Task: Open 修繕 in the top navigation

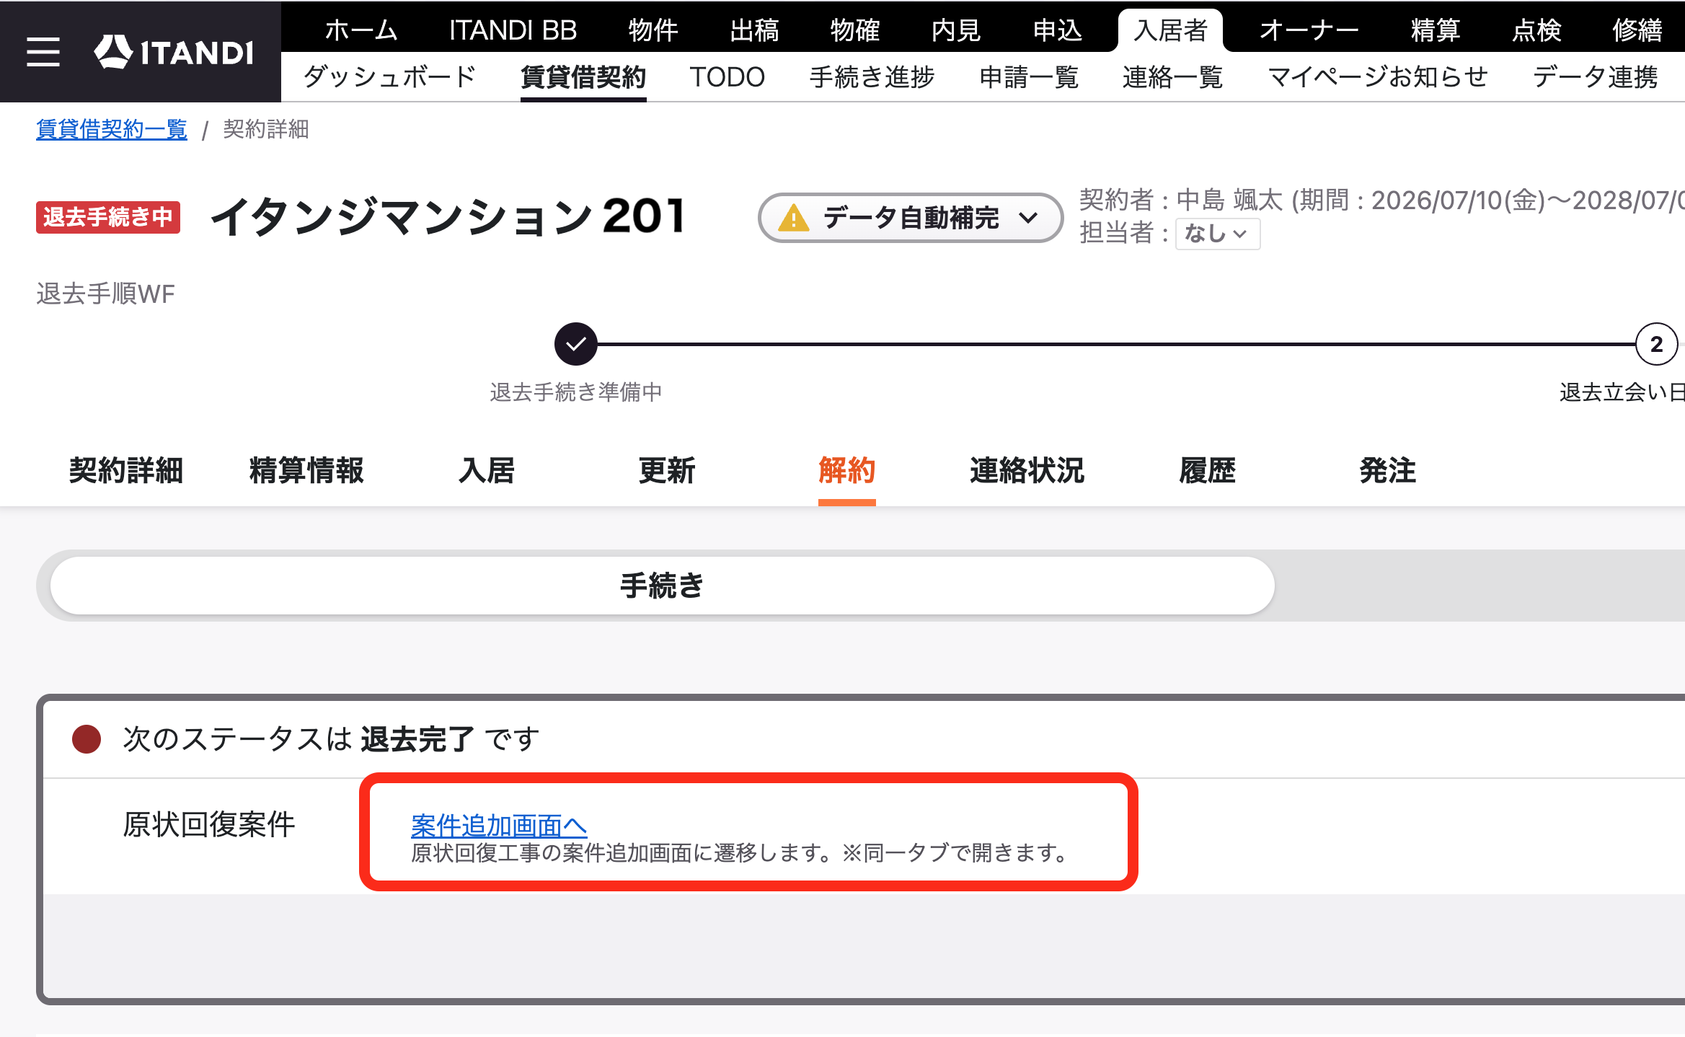Action: (x=1637, y=30)
